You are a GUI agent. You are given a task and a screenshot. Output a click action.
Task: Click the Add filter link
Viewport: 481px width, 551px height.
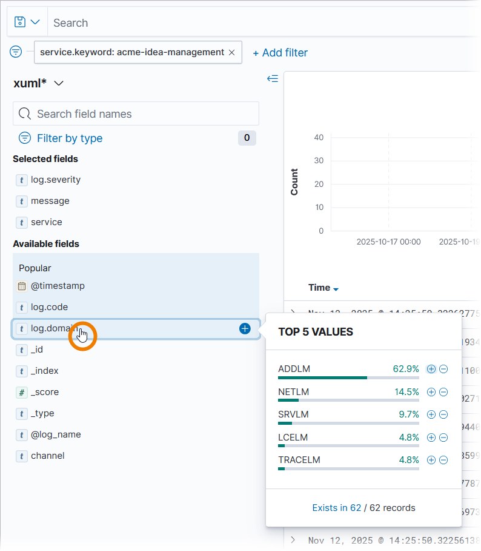[280, 53]
